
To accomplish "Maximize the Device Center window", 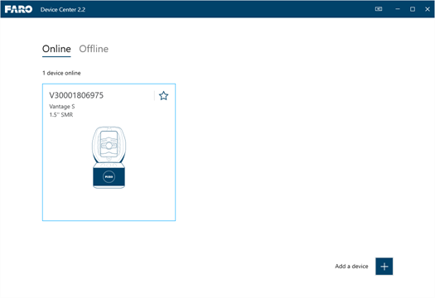I will tap(413, 9).
